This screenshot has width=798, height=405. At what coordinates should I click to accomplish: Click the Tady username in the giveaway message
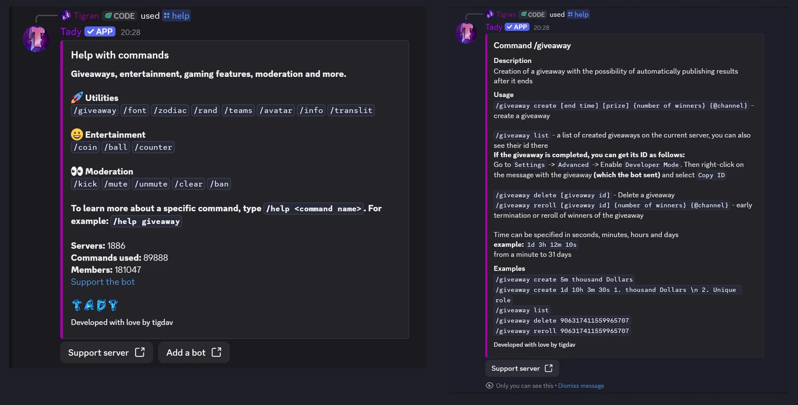click(x=494, y=27)
